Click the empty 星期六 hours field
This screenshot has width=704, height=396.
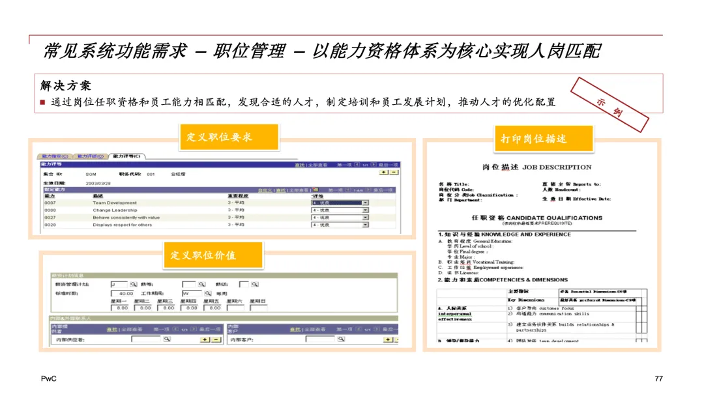(x=235, y=308)
